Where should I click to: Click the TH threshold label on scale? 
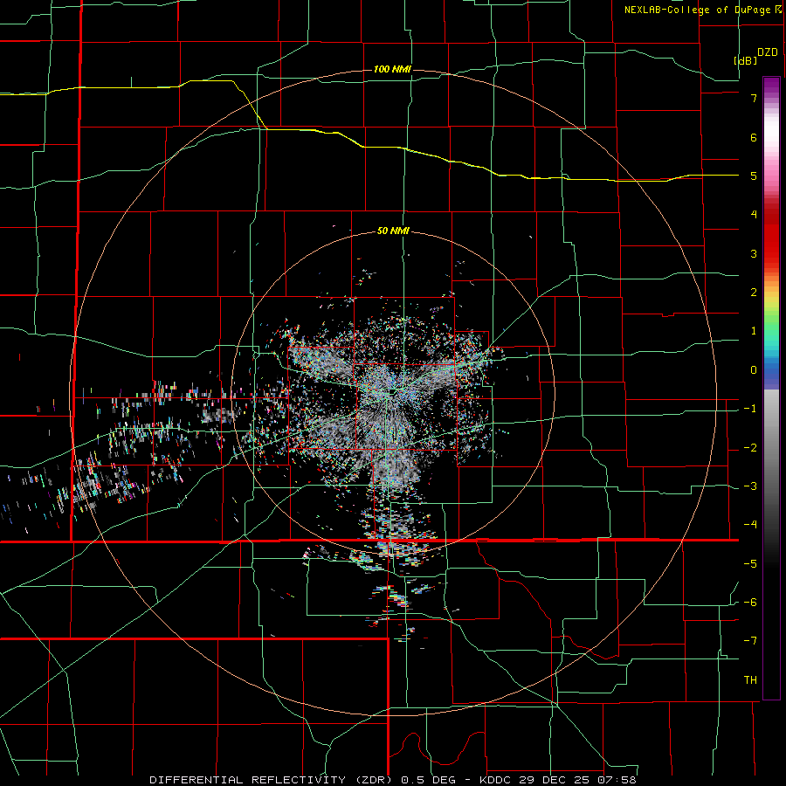pyautogui.click(x=750, y=680)
